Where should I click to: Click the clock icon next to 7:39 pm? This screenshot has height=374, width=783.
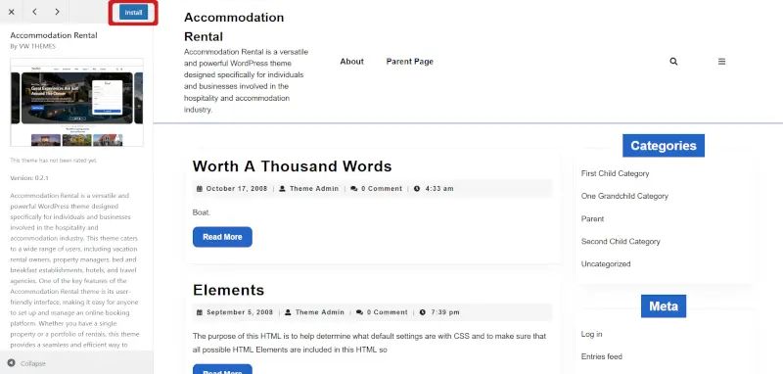pyautogui.click(x=423, y=312)
